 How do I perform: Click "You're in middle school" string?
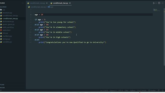click(58, 32)
